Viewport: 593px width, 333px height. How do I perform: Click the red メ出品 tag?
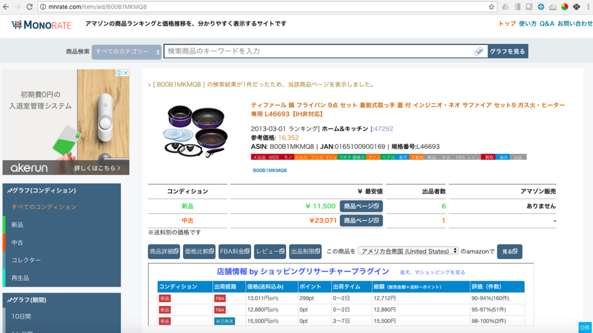pyautogui.click(x=259, y=157)
